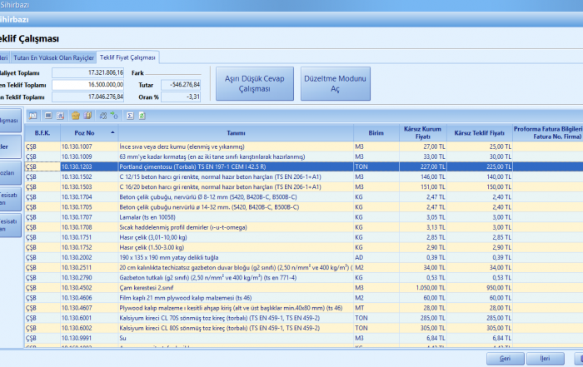Click the Birim column header

(x=375, y=133)
